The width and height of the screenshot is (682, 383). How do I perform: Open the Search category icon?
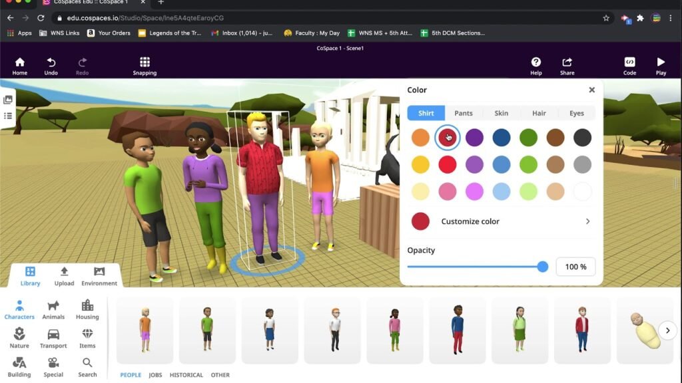click(x=87, y=363)
